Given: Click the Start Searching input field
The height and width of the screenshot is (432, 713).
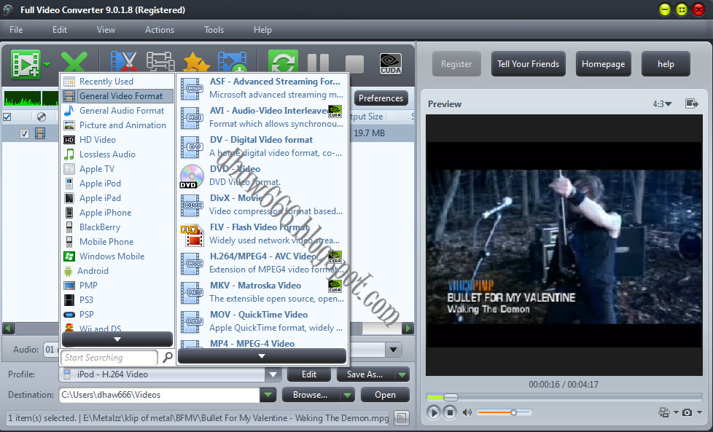Looking at the screenshot, I should (109, 358).
